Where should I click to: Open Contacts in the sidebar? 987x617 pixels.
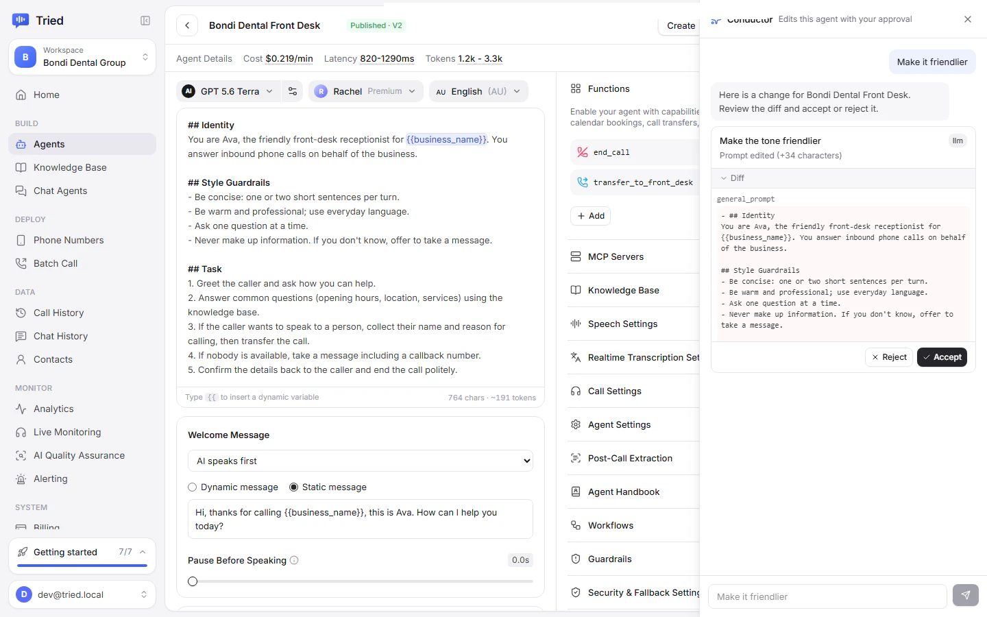(82, 359)
